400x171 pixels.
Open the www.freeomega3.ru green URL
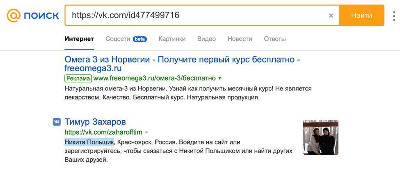point(155,78)
